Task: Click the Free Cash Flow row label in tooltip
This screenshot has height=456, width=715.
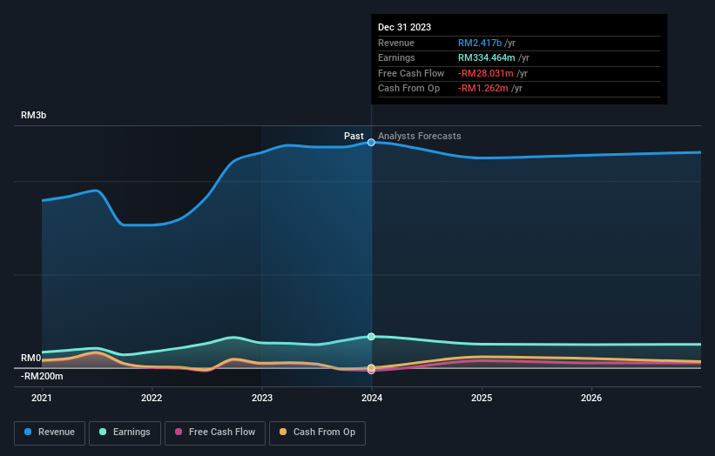Action: click(411, 73)
